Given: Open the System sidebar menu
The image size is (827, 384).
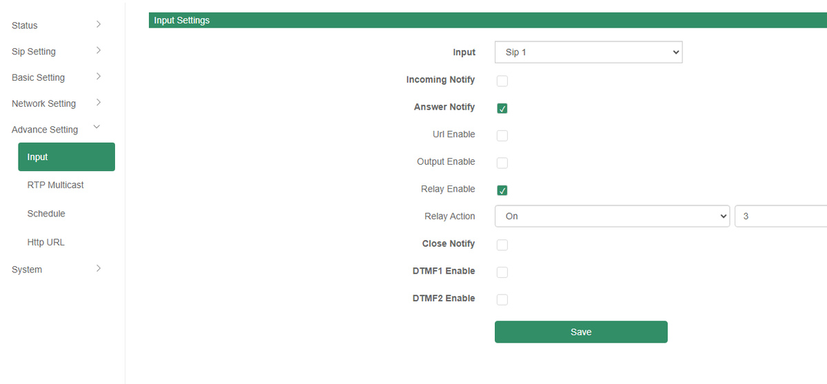Looking at the screenshot, I should click(27, 270).
